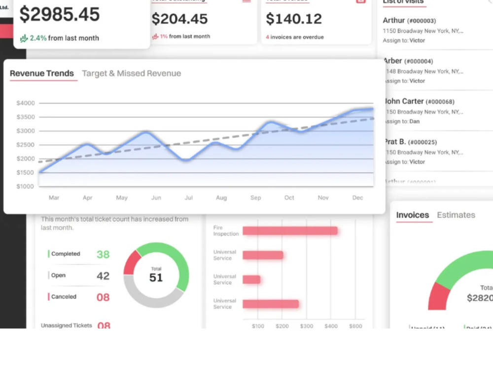Screen dimensions: 493x369
Task: Select the Canceled tickets row
Action: coord(78,297)
